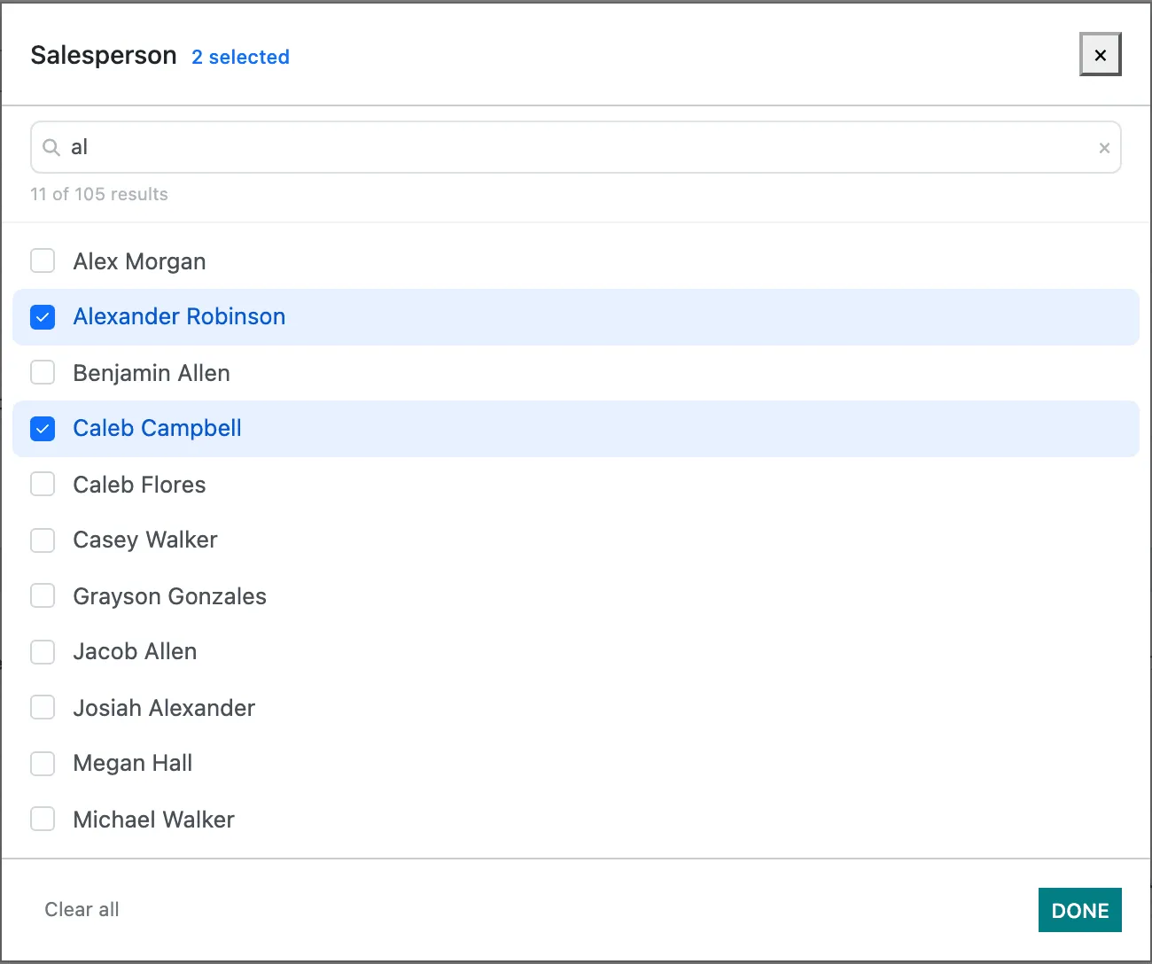Clear the search field using the small x icon
Viewport: 1152px width, 964px height.
coord(1104,148)
